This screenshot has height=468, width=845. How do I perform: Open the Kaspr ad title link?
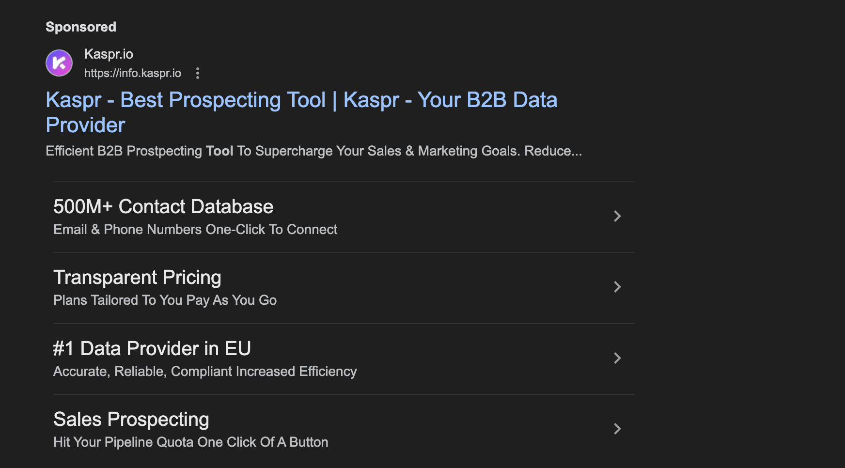300,111
